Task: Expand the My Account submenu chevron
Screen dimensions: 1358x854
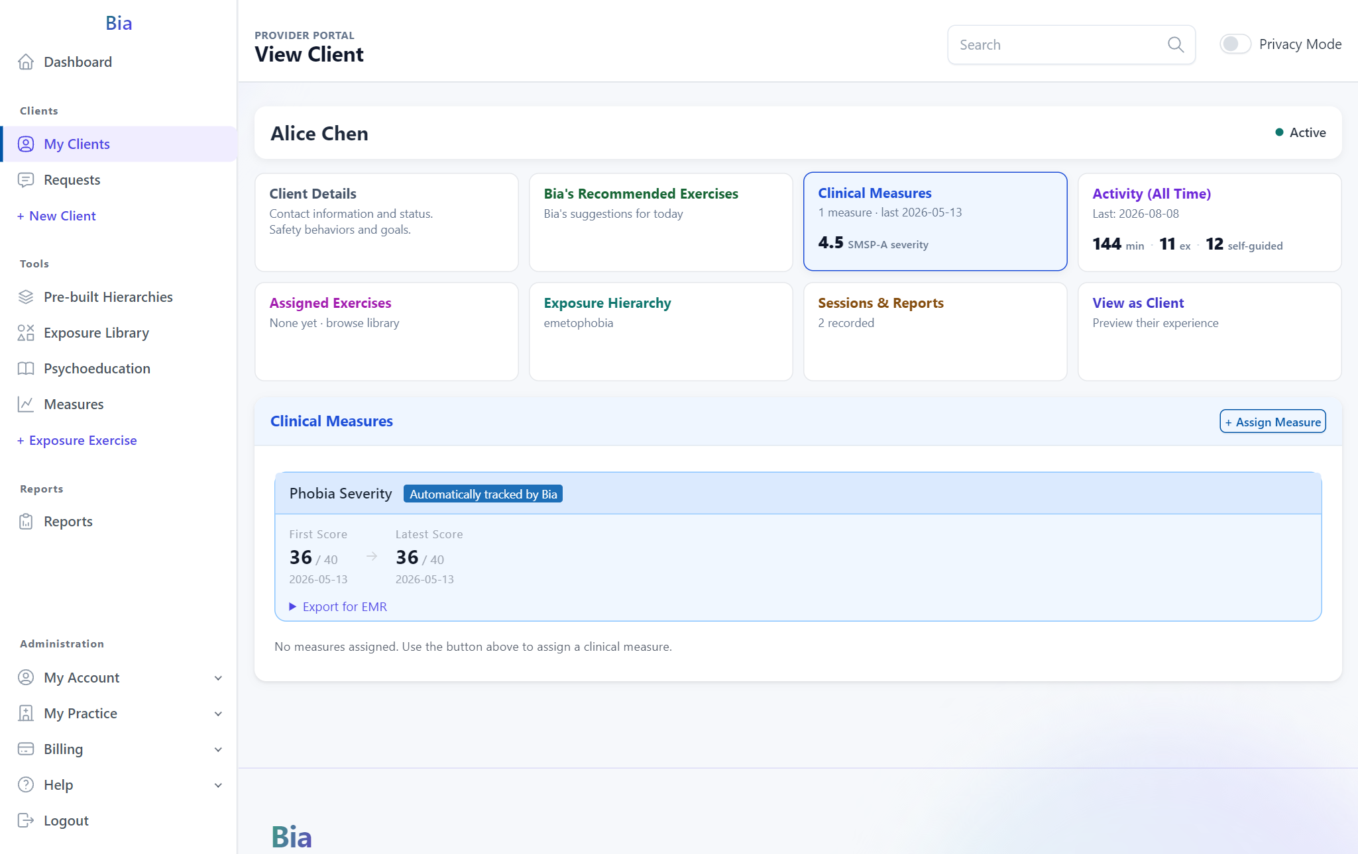Action: (x=219, y=678)
